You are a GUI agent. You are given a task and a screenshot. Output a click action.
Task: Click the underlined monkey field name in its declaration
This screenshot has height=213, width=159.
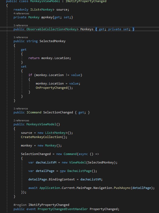pyautogui.click(x=47, y=17)
